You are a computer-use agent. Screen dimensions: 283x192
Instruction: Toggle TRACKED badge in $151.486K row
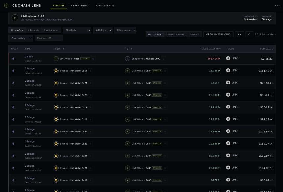(x=157, y=71)
